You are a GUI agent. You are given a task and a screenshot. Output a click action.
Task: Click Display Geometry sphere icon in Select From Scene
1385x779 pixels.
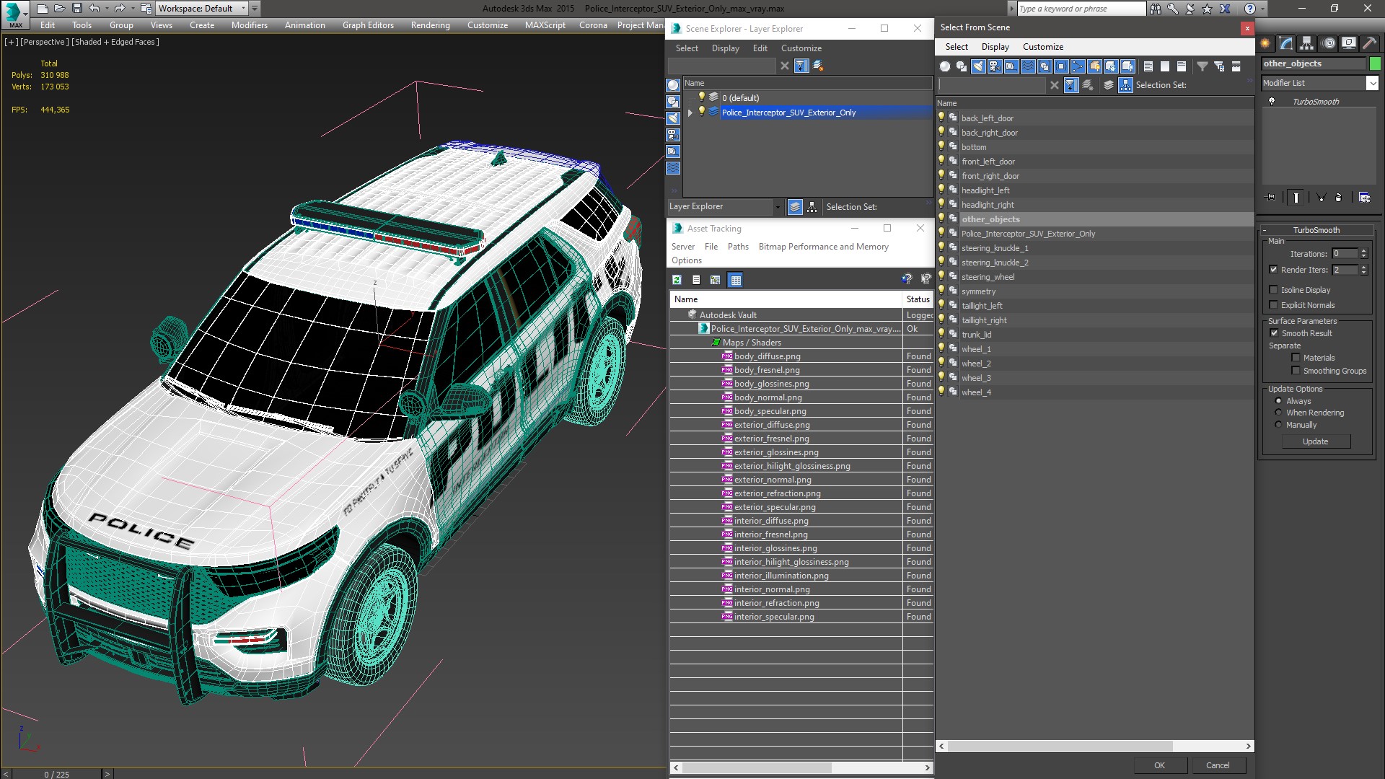945,66
